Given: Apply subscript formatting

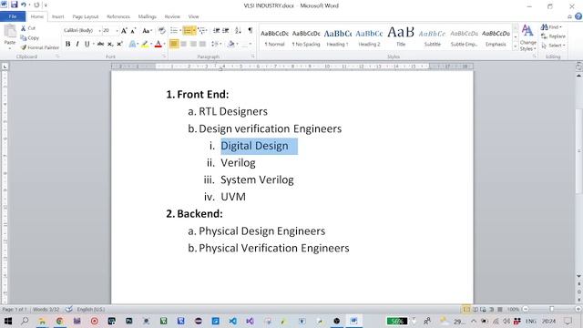Looking at the screenshot, I should pos(110,44).
